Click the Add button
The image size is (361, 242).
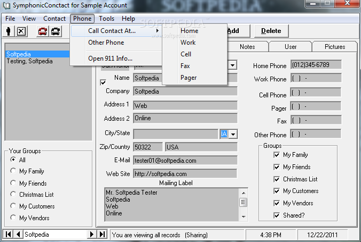[238, 31]
